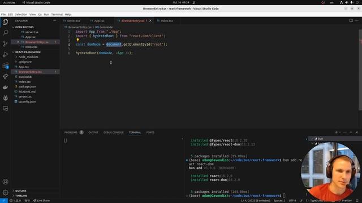The height and width of the screenshot is (203, 362).
Task: Switch to the index.tsx editor tab
Action: [167, 21]
